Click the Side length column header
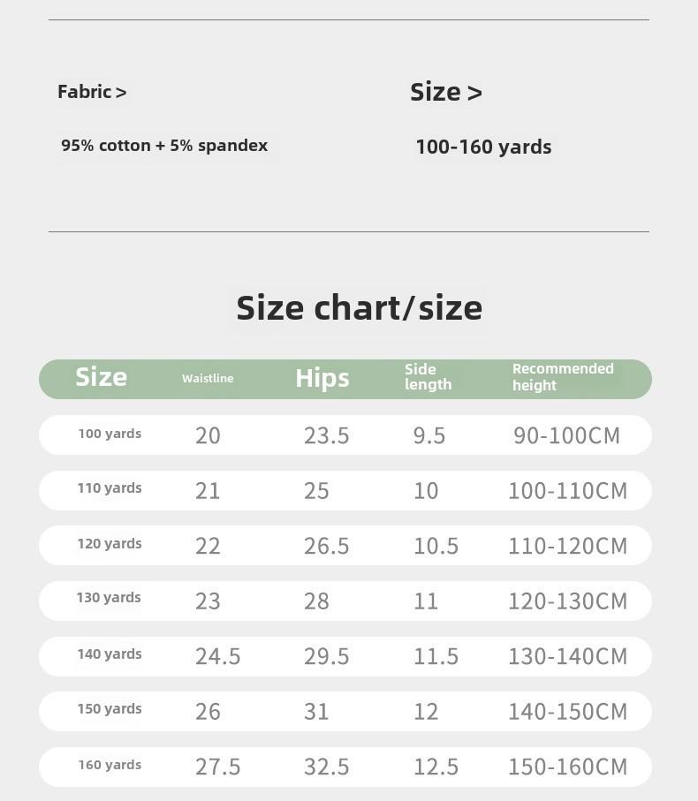The width and height of the screenshot is (698, 801). (x=429, y=377)
